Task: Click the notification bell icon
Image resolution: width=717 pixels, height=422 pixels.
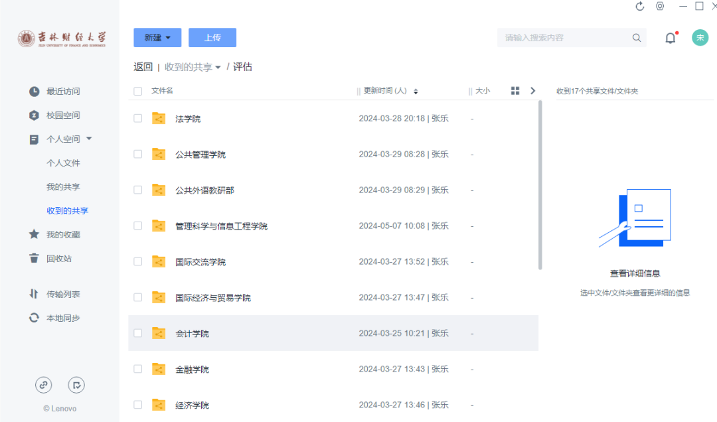Action: point(671,38)
